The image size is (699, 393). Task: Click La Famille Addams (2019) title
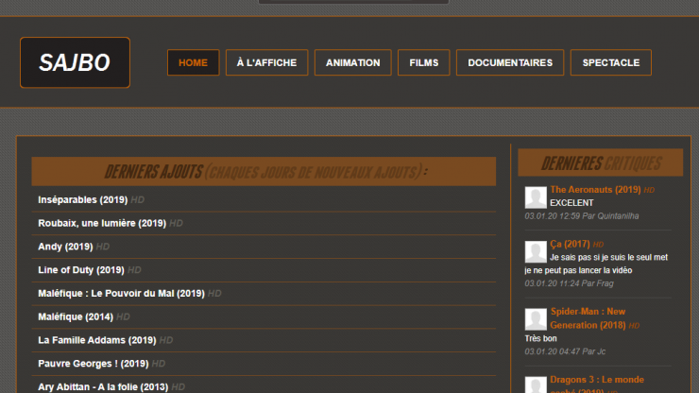coord(96,340)
